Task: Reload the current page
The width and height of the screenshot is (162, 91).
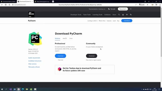Action: [x=9, y=5]
